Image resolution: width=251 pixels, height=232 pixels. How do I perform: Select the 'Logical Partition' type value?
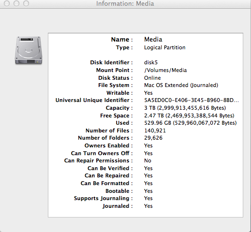click(x=165, y=47)
